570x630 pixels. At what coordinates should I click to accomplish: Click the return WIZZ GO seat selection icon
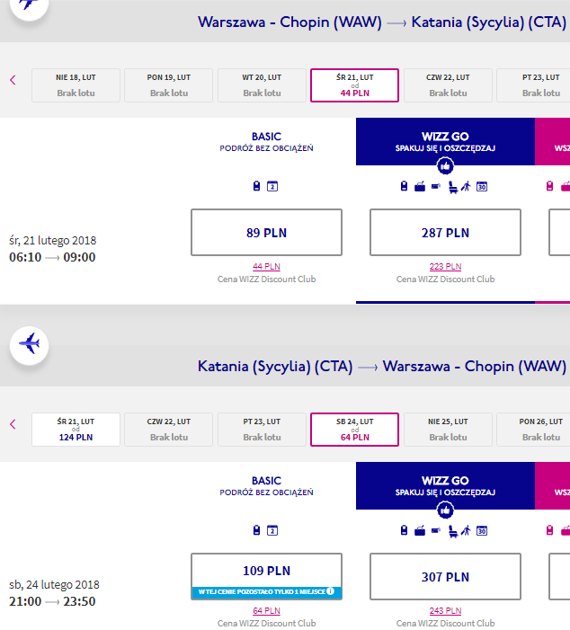(x=452, y=531)
